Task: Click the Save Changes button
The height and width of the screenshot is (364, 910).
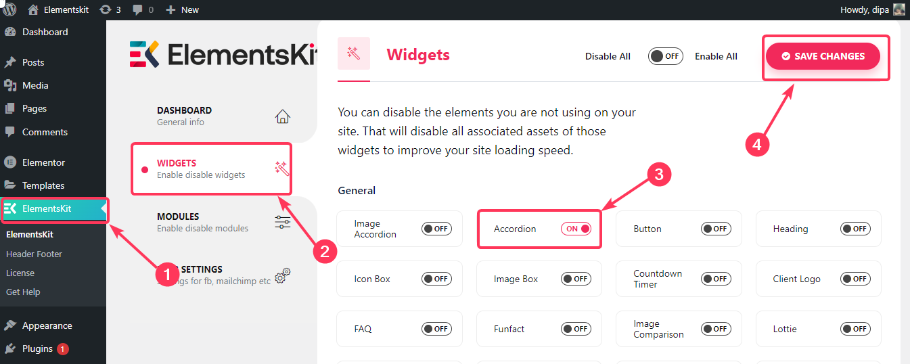Action: (x=823, y=56)
